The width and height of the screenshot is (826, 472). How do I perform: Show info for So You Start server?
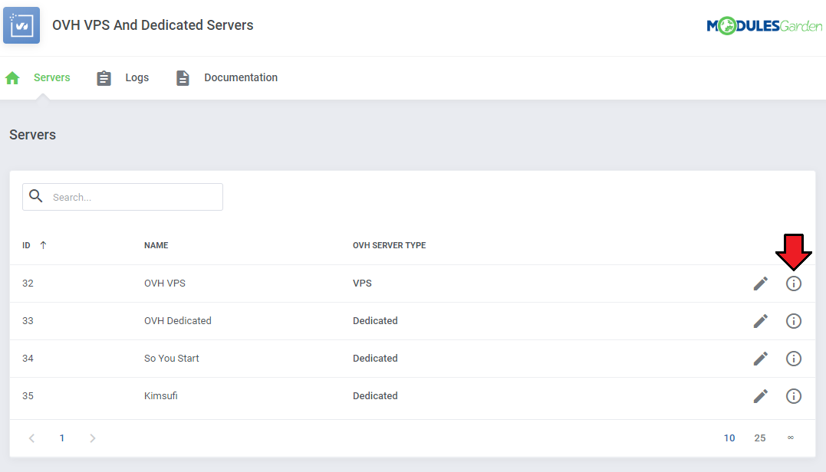793,359
